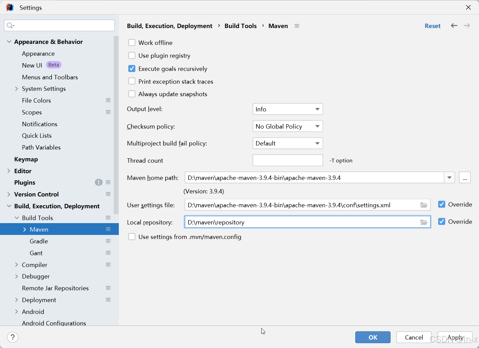Close the Settings dialog window
The height and width of the screenshot is (348, 479).
pos(468,7)
